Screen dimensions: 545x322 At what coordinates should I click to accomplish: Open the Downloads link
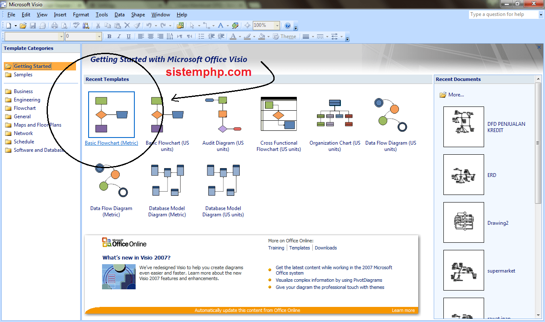coord(326,248)
